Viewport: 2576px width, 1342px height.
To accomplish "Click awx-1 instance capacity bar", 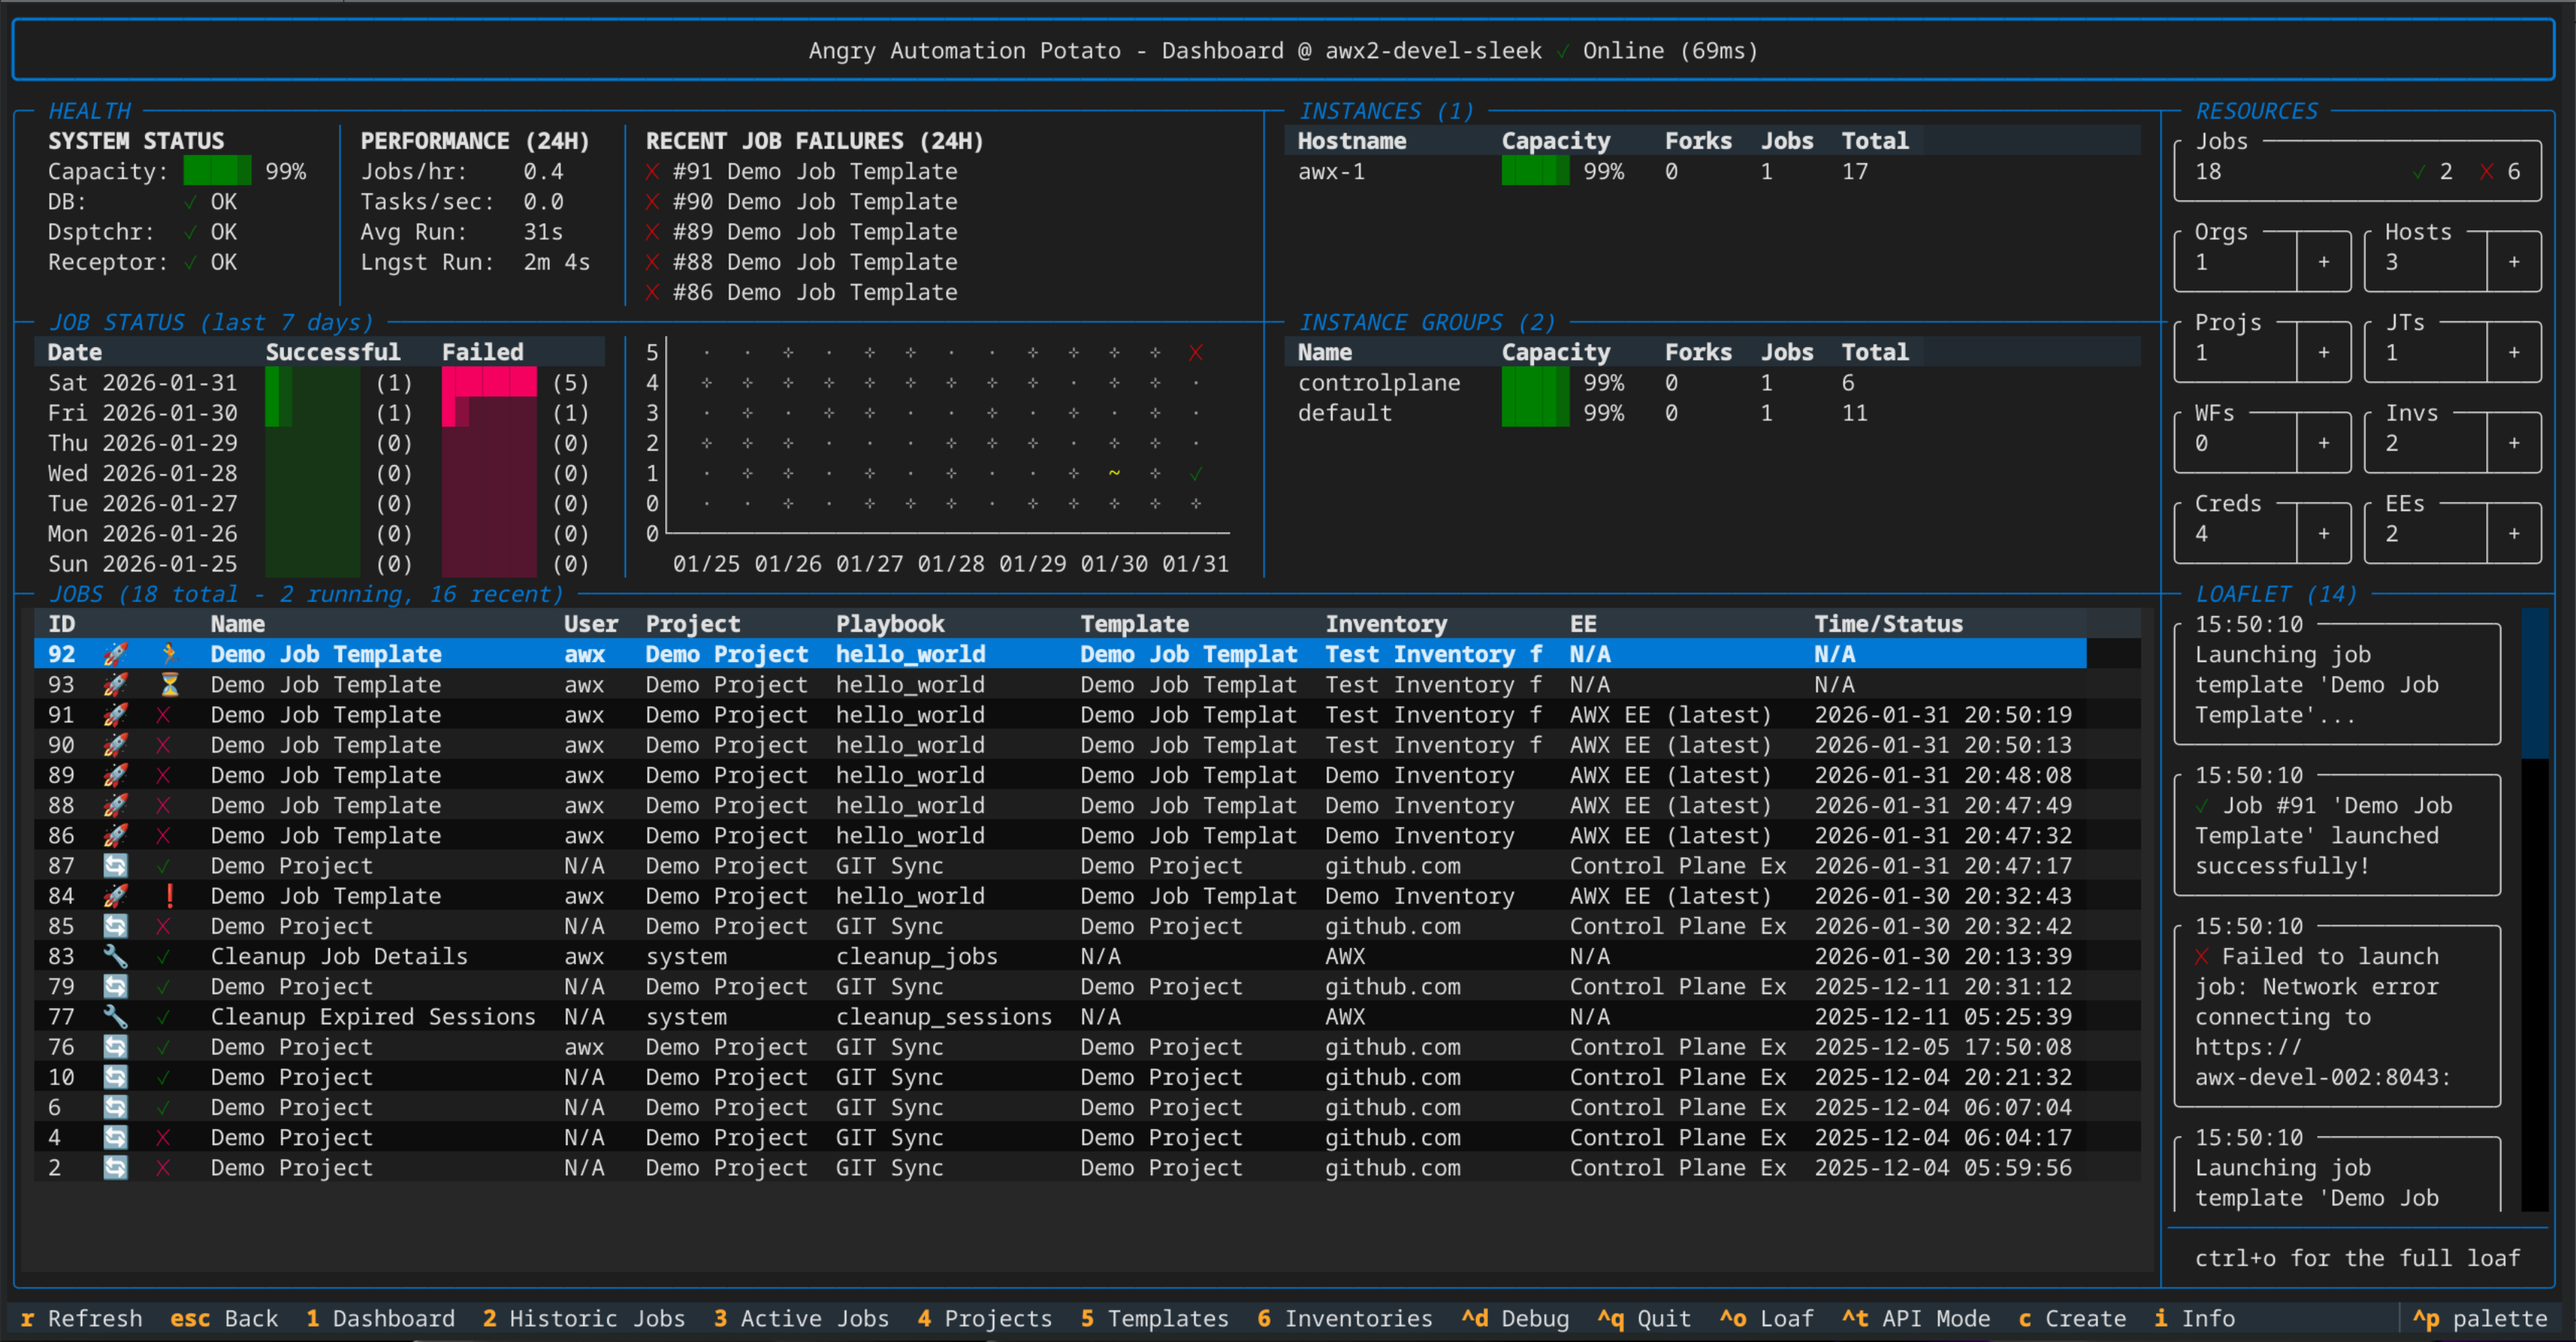I will tap(1535, 171).
